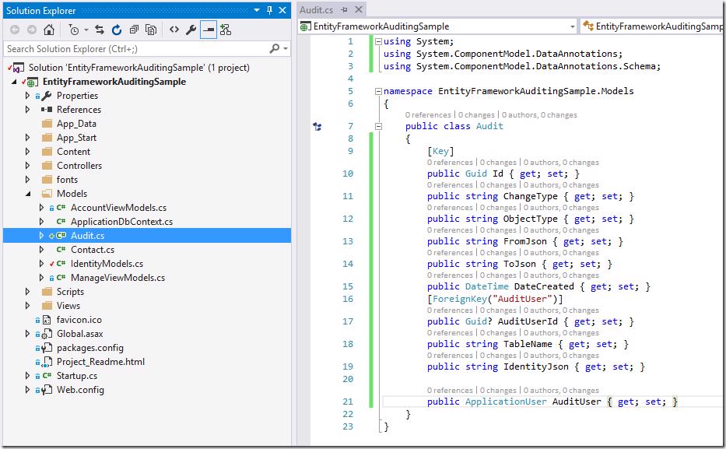Click the Auto Hide pin on Solution Explorer

tap(269, 10)
